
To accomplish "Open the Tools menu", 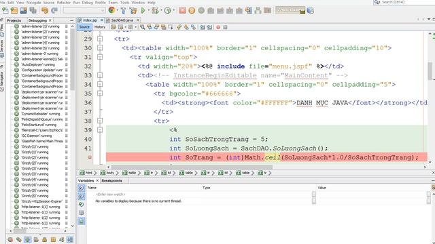I will (x=124, y=2).
